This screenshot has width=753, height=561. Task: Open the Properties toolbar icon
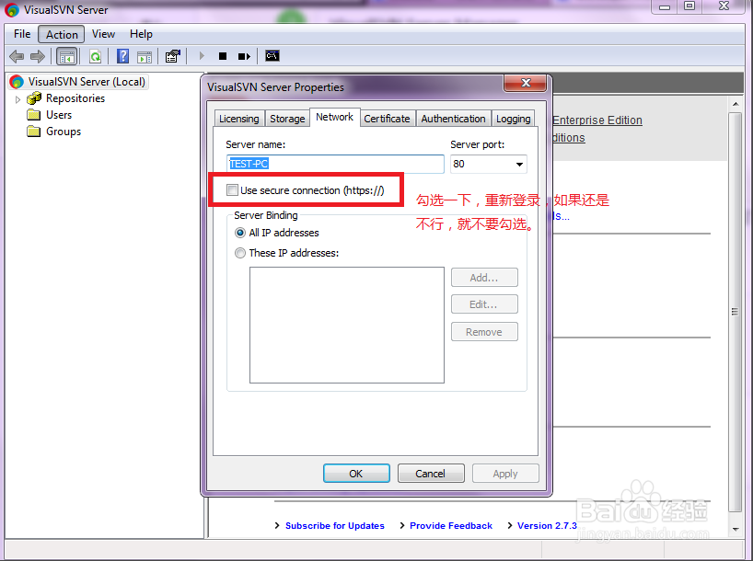(172, 56)
